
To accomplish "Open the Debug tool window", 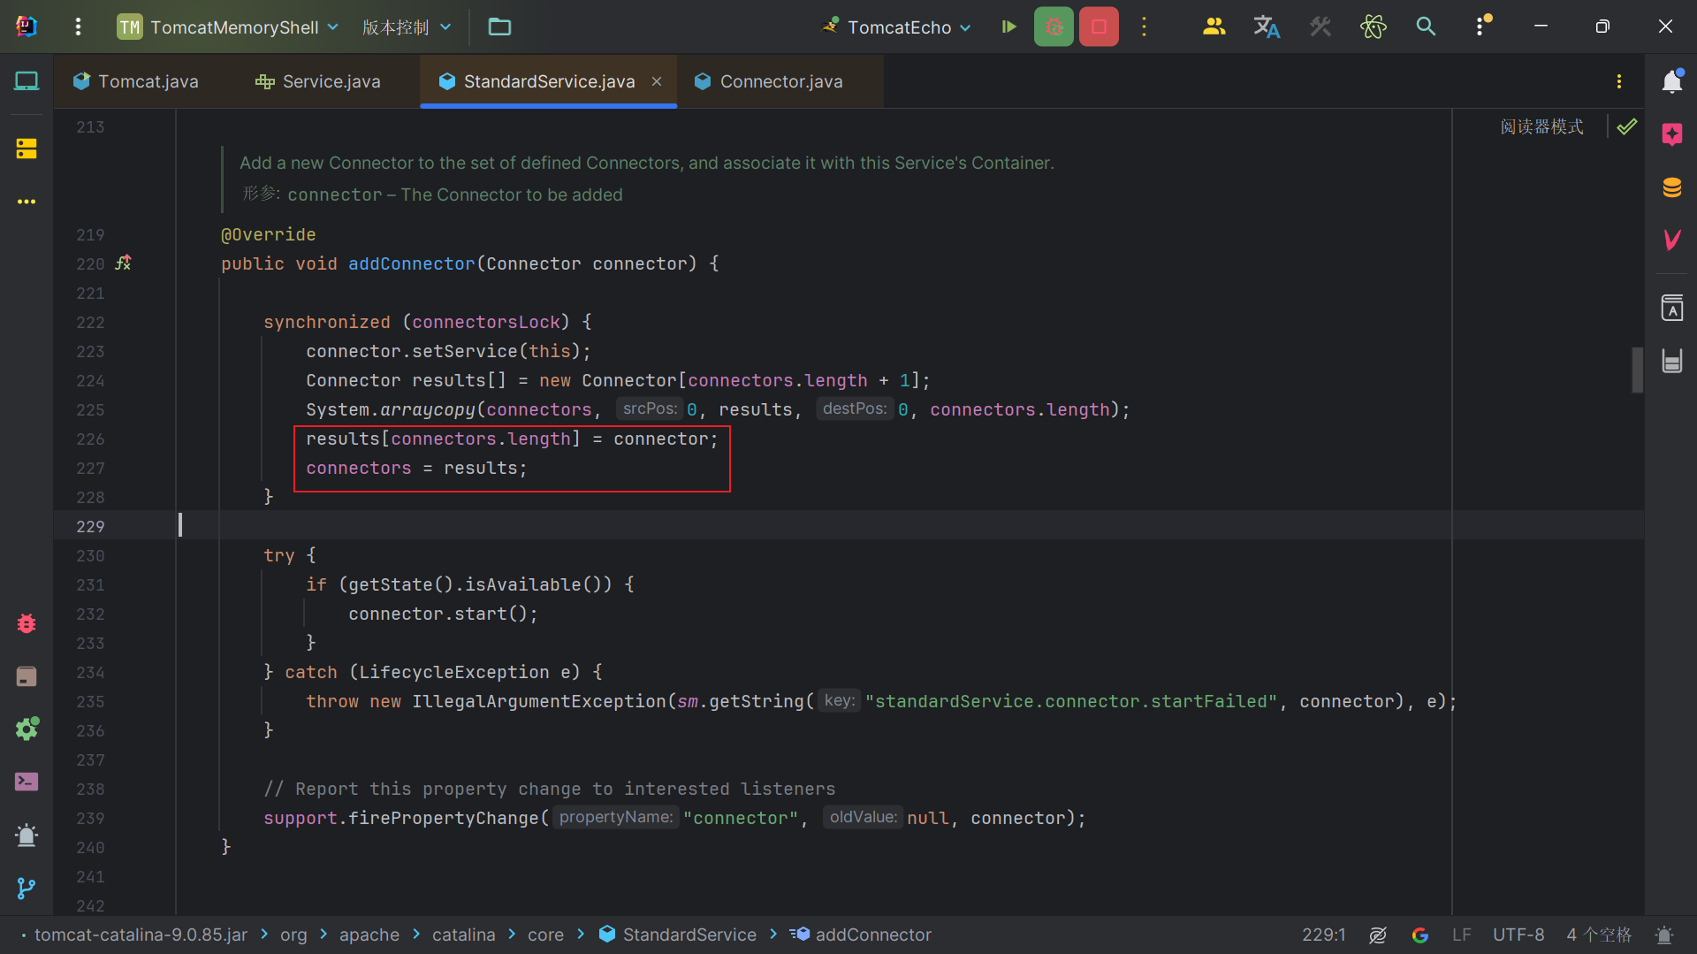I will 27,623.
